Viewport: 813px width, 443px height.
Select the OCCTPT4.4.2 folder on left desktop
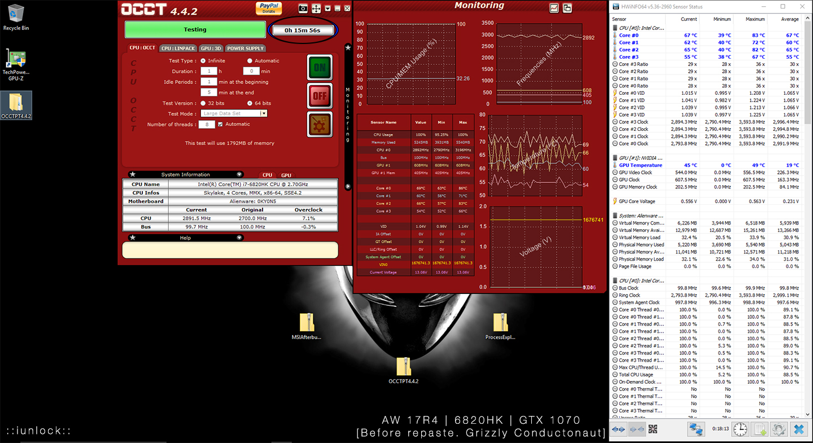16,106
